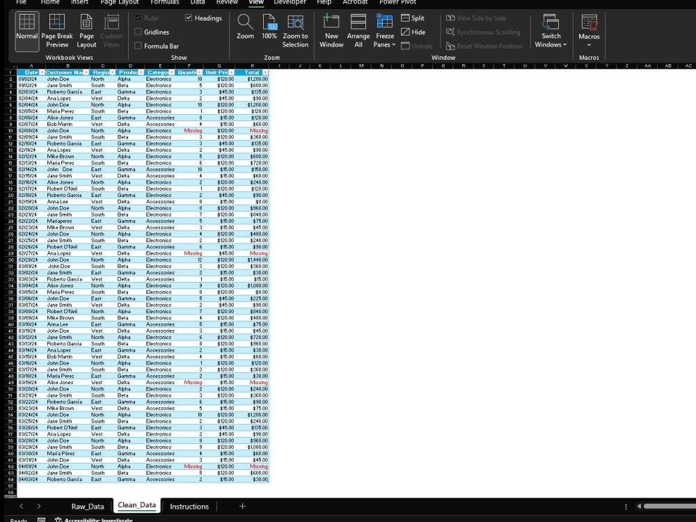Click Zoom to Selection

coord(295,31)
